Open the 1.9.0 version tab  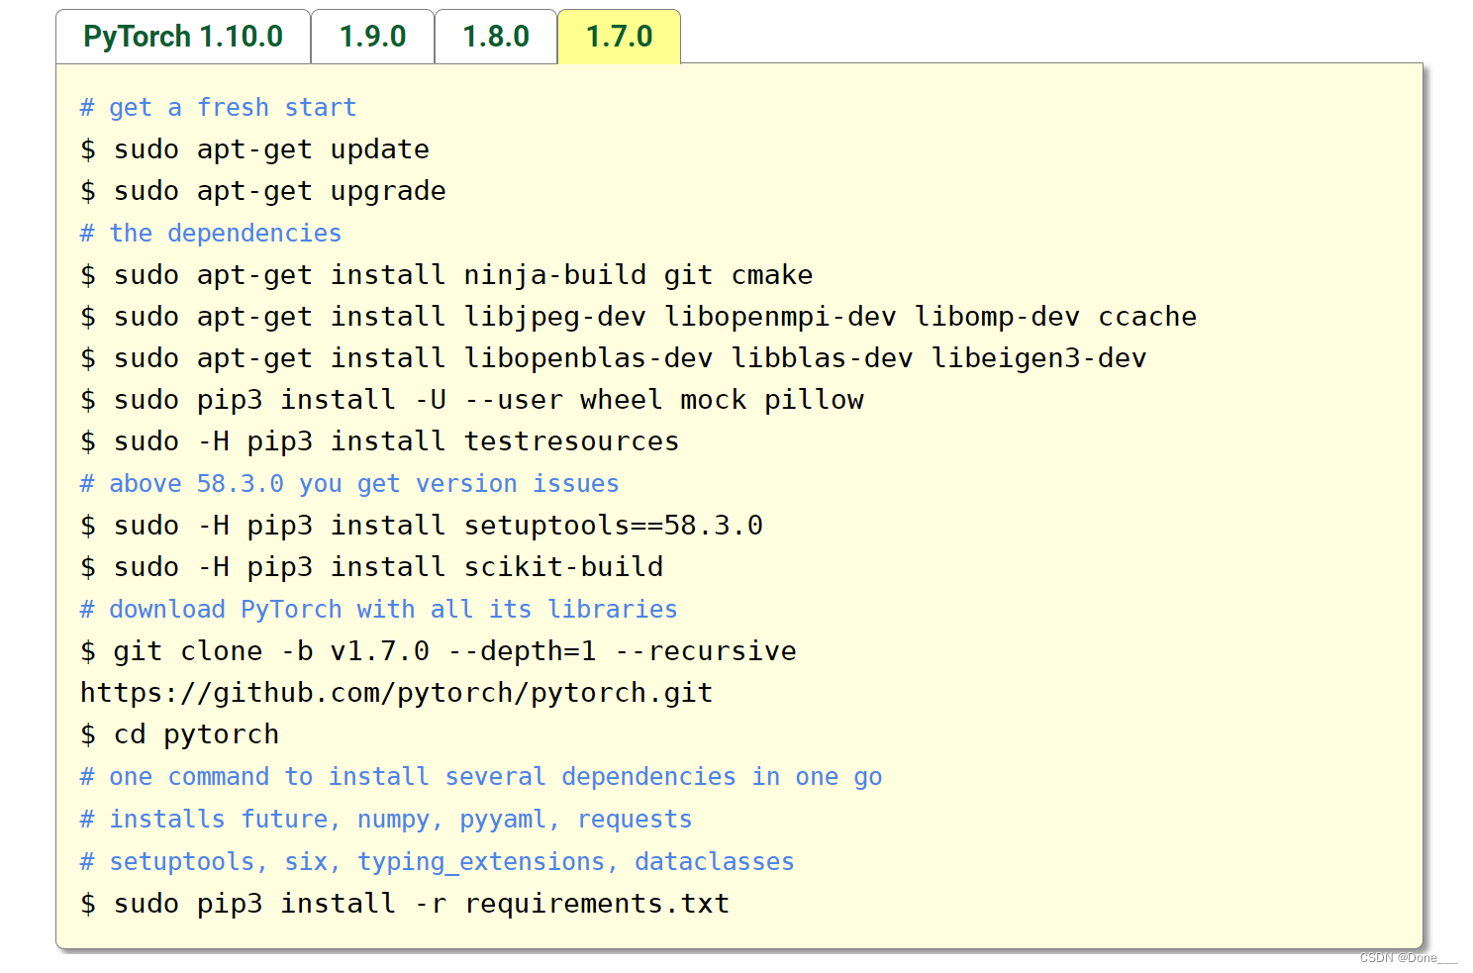(x=373, y=37)
